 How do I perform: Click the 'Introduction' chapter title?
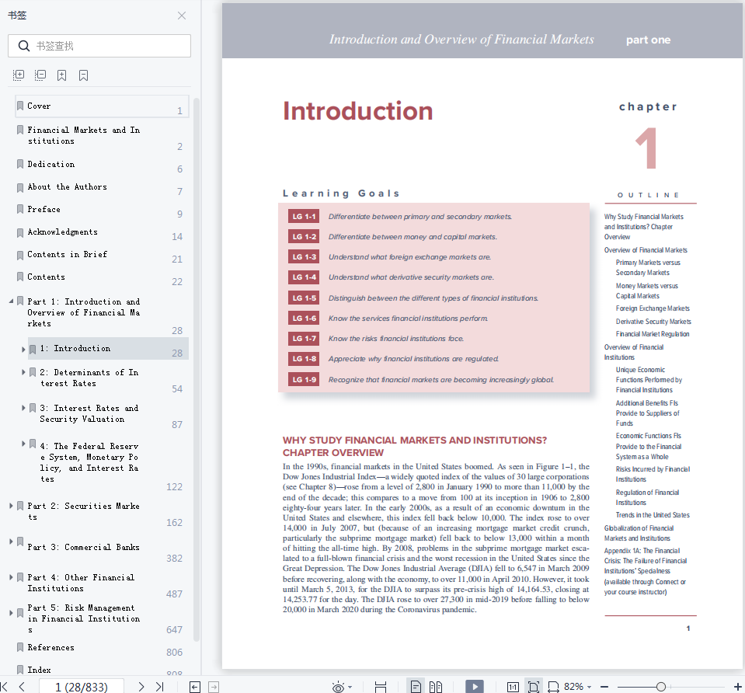point(358,111)
